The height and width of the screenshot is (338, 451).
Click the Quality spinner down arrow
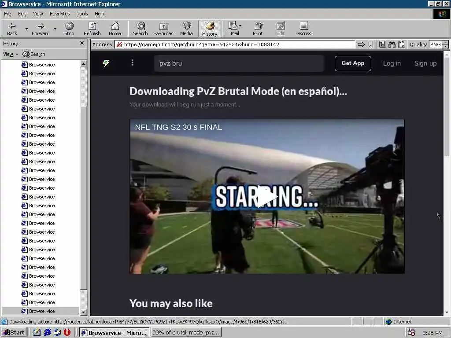click(446, 47)
